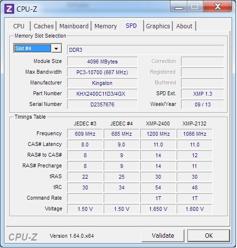The width and height of the screenshot is (237, 248).
Task: Click JEDEC #4 tRC value 34
Action: (122, 187)
